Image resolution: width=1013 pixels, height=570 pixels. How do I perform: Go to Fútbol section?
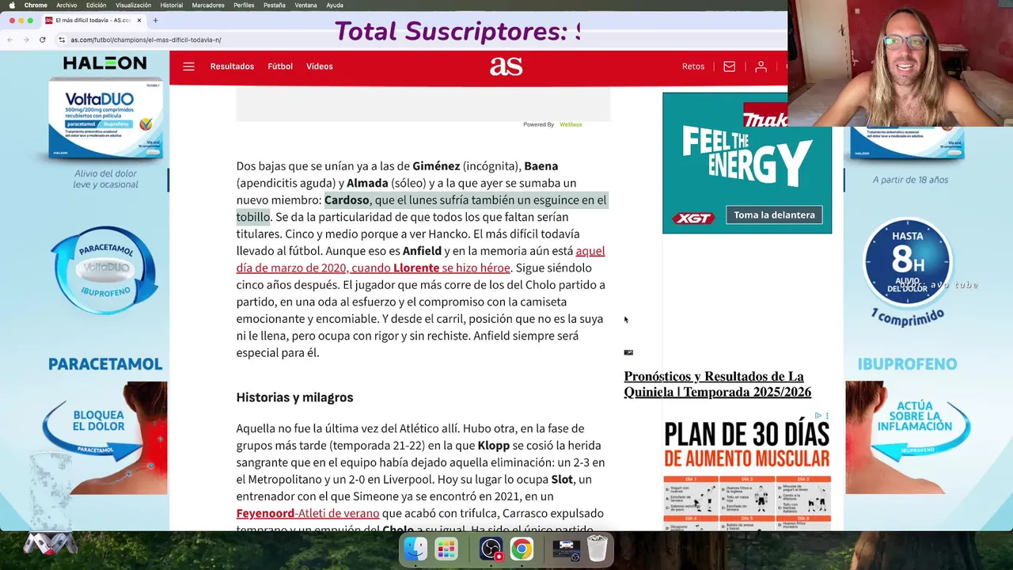coord(280,66)
